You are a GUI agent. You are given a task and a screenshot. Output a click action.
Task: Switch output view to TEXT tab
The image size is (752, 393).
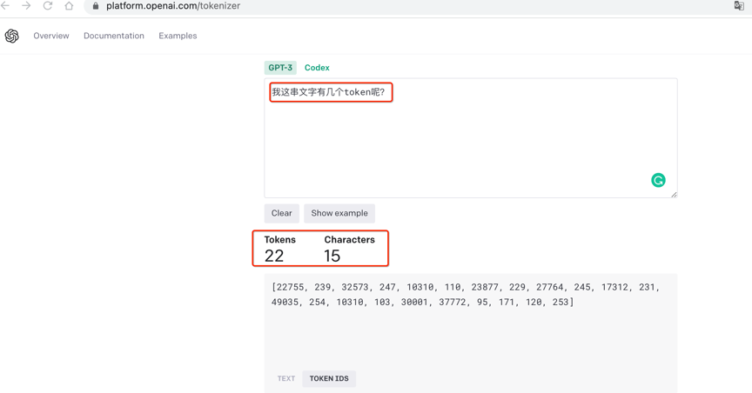tap(286, 378)
